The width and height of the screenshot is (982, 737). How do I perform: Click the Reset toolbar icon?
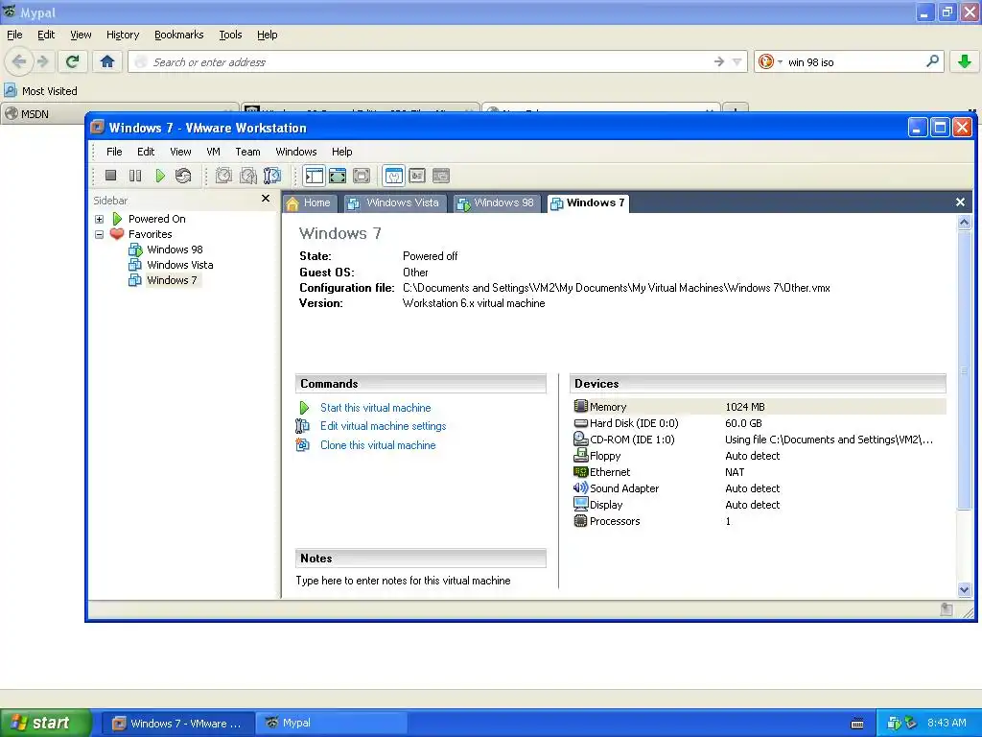click(183, 177)
